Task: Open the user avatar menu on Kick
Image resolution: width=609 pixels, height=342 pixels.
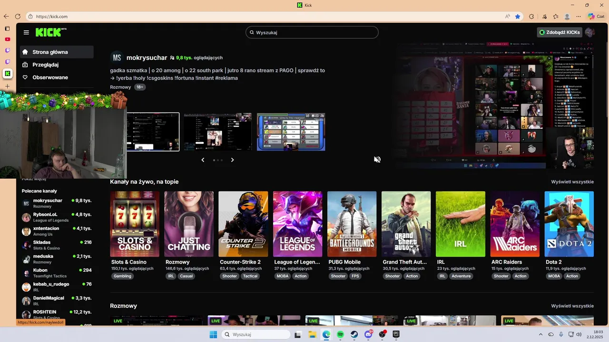Action: (590, 32)
